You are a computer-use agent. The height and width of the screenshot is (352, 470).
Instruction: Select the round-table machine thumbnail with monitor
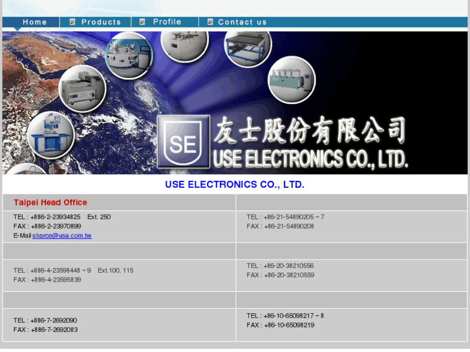pyautogui.click(x=129, y=56)
